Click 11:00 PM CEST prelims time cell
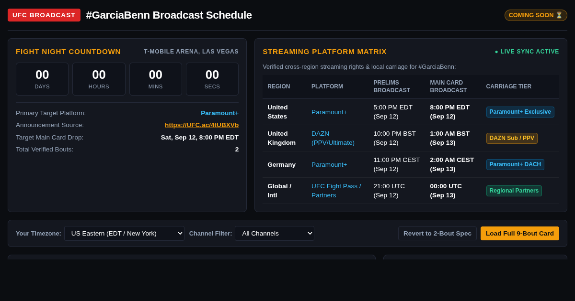This screenshot has width=575, height=301. coord(397,164)
